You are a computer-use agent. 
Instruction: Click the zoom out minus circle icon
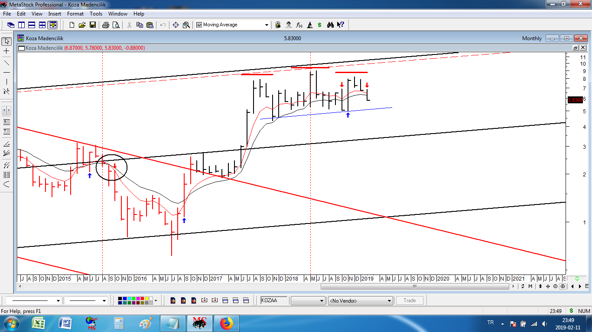tap(555, 286)
